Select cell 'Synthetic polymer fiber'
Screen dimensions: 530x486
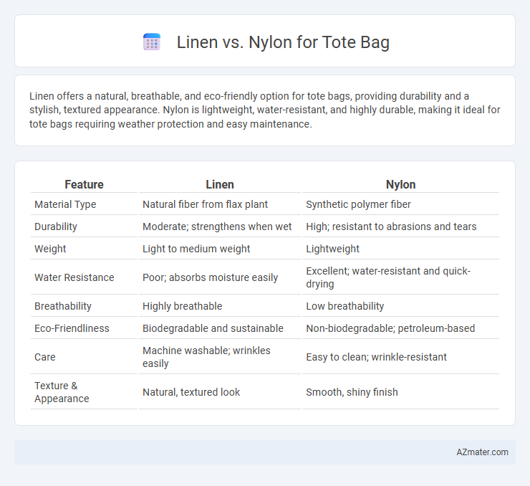coord(358,204)
